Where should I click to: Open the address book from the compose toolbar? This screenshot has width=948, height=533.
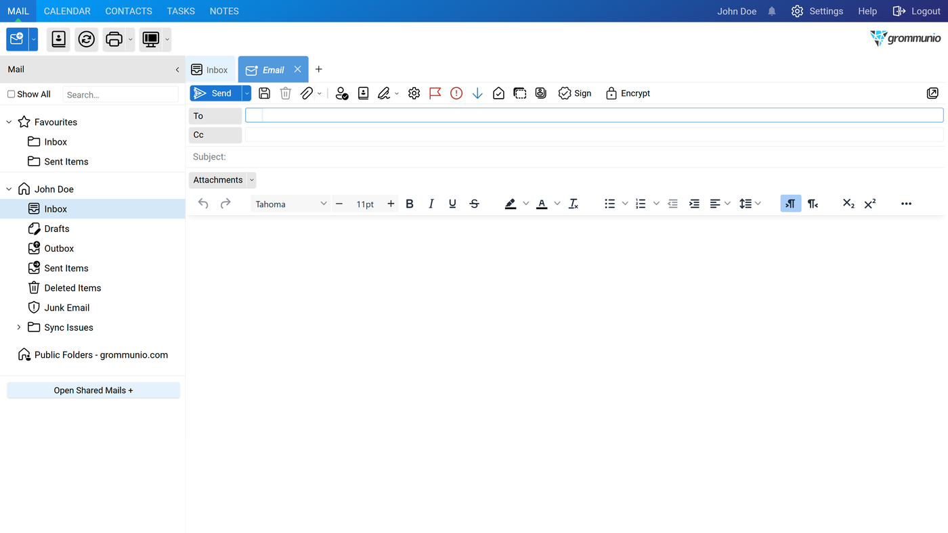[x=364, y=93]
